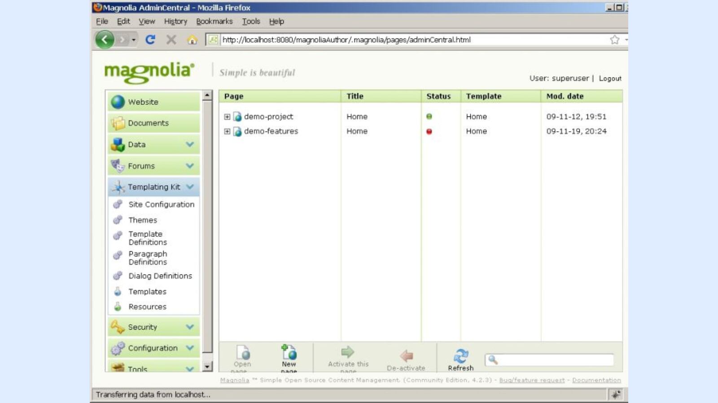Open the History menu
Image resolution: width=718 pixels, height=403 pixels.
(x=175, y=21)
